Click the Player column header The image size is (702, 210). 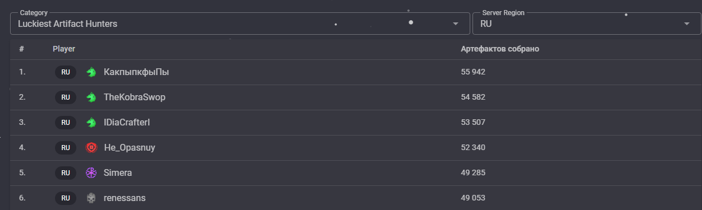click(64, 49)
